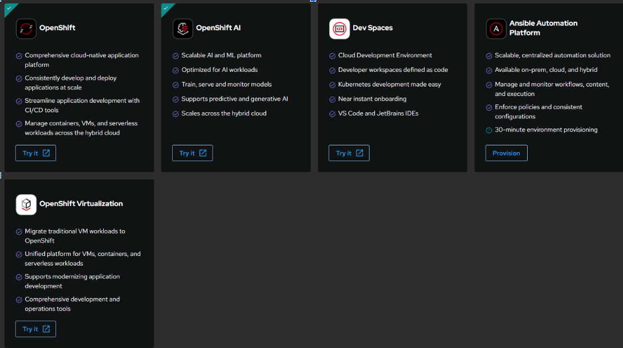Select the Dev Spaces card heading
This screenshot has width=623, height=348.
coord(372,28)
